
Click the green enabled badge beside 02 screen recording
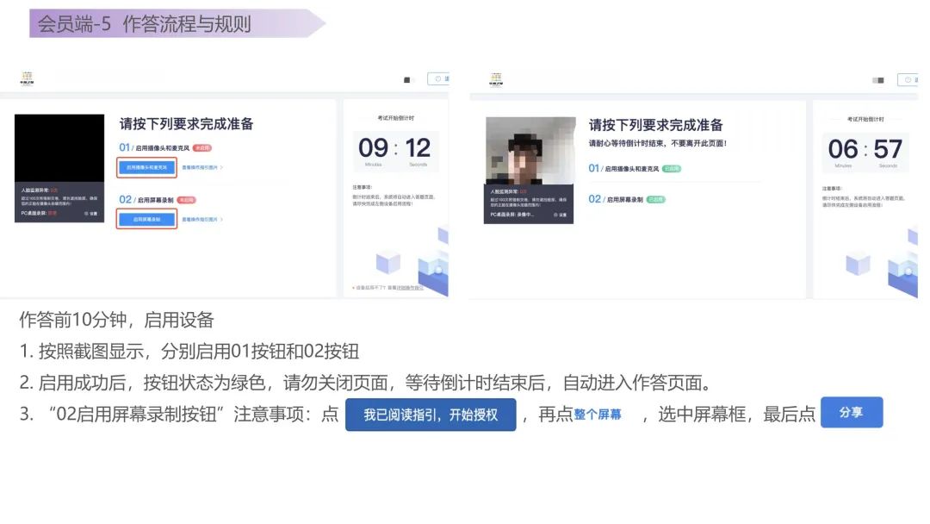(655, 199)
